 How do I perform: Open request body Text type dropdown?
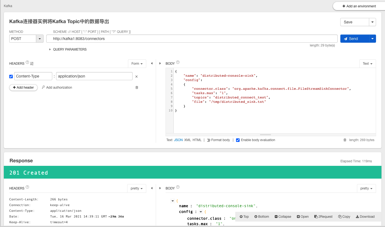pos(368,64)
